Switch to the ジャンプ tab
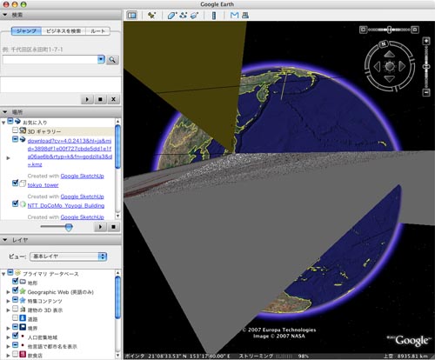The image size is (435, 360). 26,31
